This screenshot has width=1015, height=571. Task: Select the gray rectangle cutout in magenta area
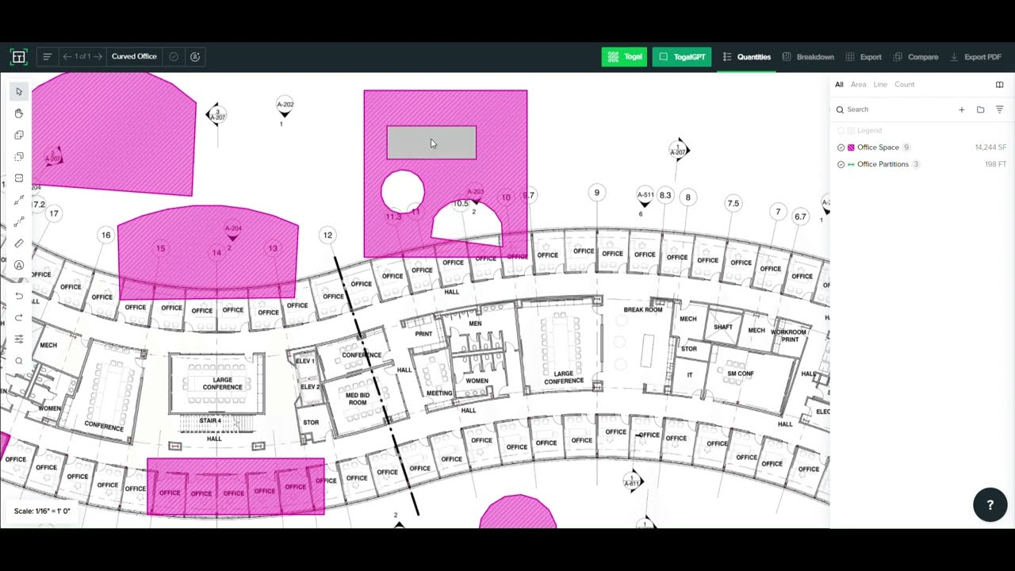tap(431, 143)
